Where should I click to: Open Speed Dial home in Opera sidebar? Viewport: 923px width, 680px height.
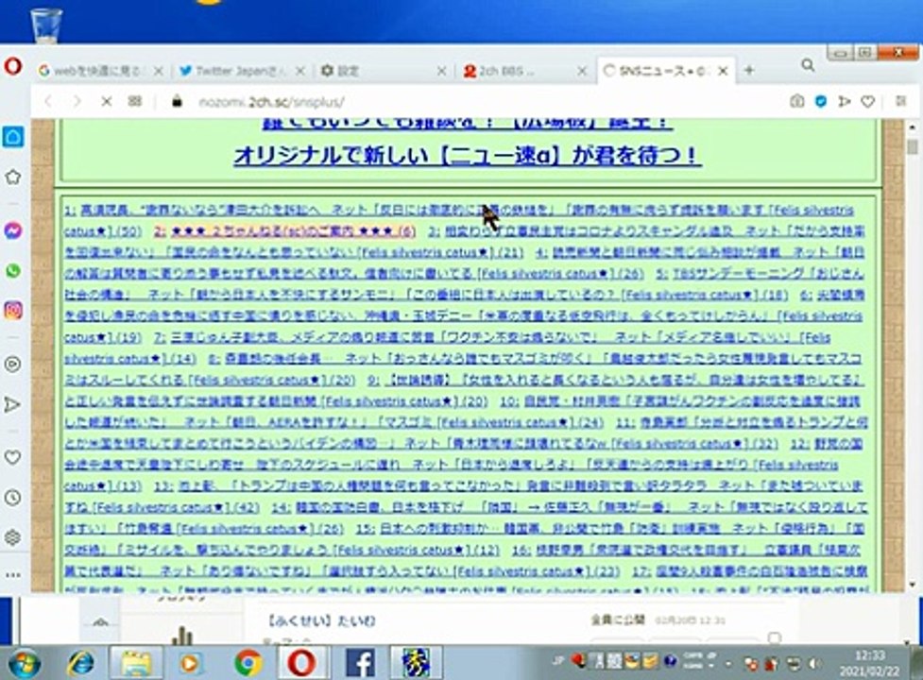click(13, 137)
